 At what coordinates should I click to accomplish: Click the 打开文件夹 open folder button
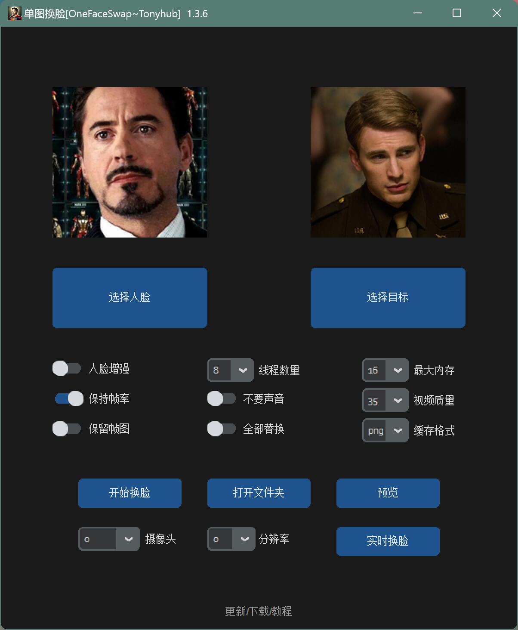point(259,493)
